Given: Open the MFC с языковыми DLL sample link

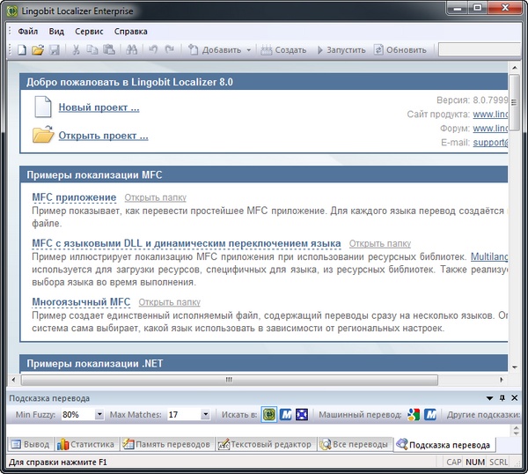Looking at the screenshot, I should [187, 243].
